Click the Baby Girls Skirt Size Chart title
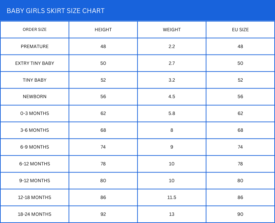This screenshot has height=223, width=275. 56,11
